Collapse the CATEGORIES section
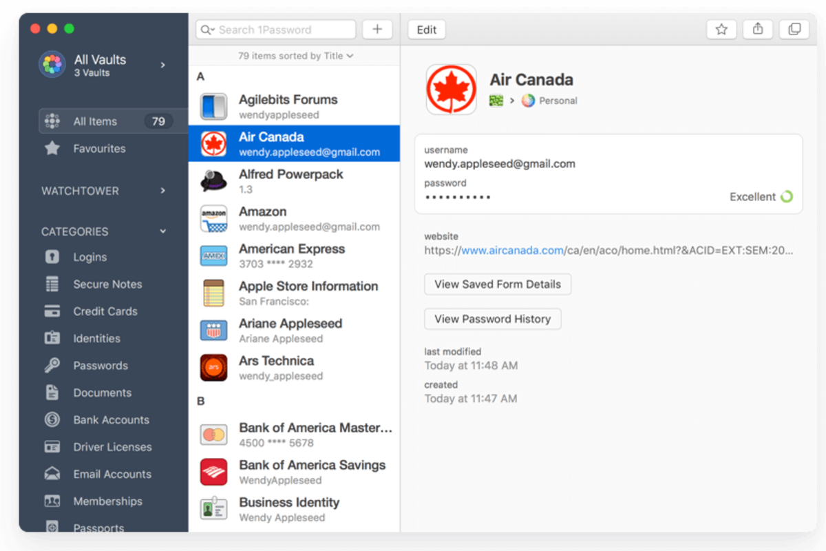Viewport: 826px width, 551px height. pos(163,231)
